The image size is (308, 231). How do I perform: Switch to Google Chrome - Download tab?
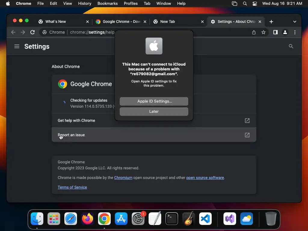click(121, 22)
